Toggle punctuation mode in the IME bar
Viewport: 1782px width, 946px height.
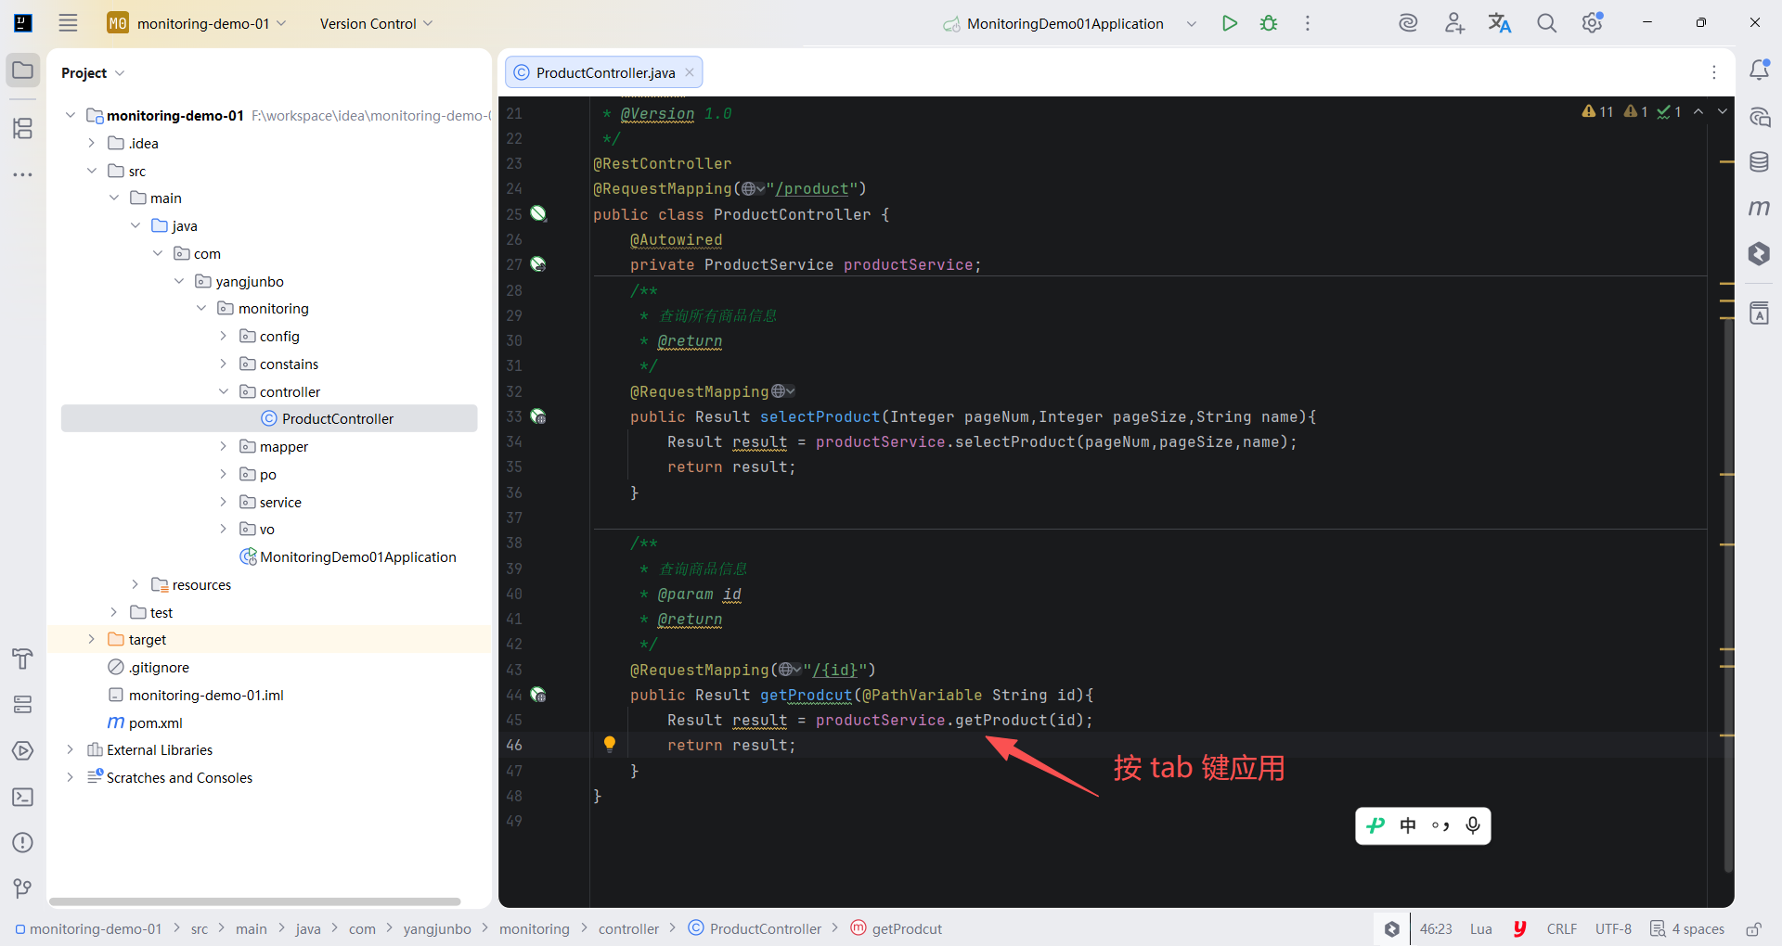coord(1440,825)
